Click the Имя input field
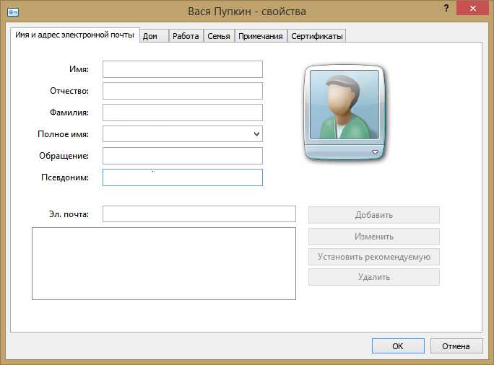This screenshot has width=494, height=365. (183, 69)
